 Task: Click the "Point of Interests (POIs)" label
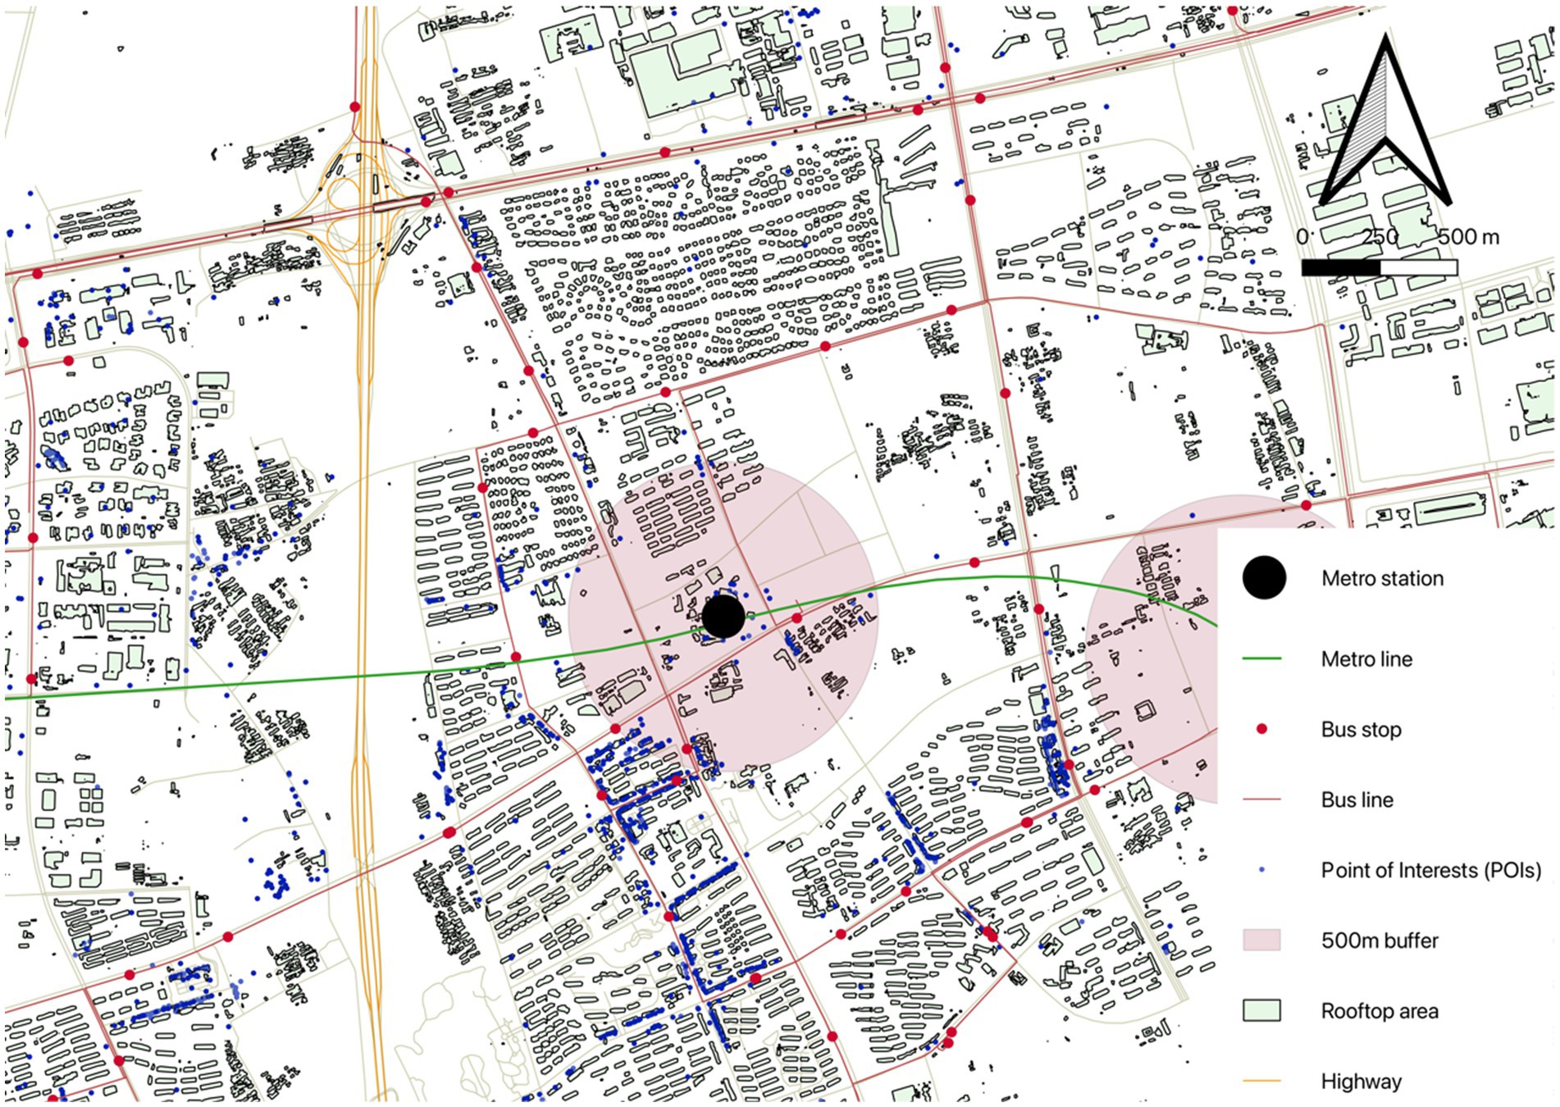1431,870
